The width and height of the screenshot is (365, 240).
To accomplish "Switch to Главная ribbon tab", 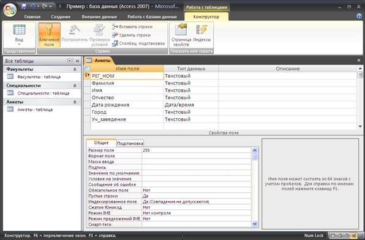I will coord(32,17).
